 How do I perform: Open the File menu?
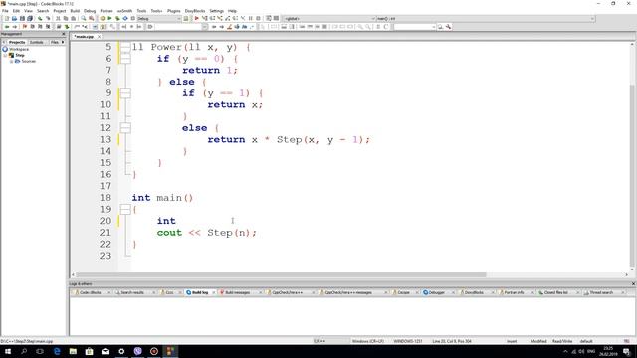[x=5, y=11]
